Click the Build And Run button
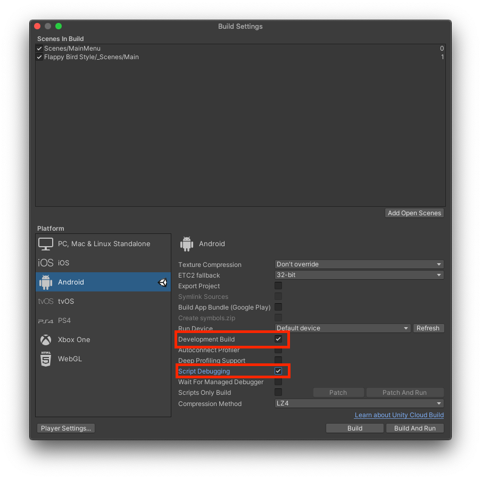Image resolution: width=481 pixels, height=479 pixels. [x=414, y=428]
